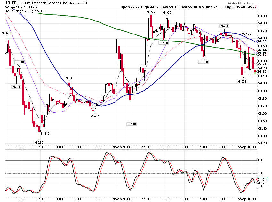The image size is (272, 202).
Task: Click the 98.510 wick low label
Action: coord(131,124)
